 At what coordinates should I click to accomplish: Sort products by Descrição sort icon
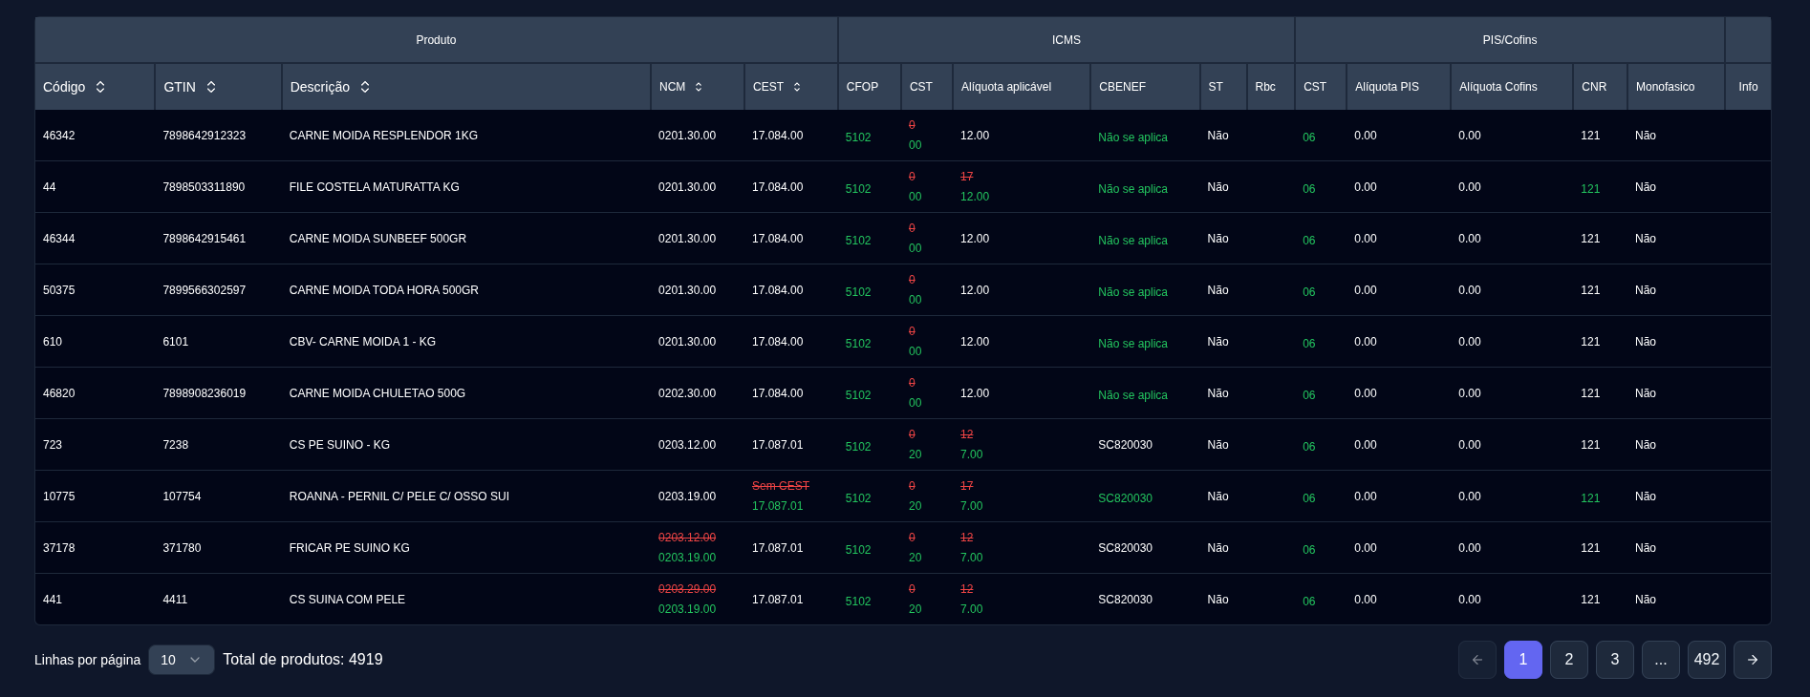point(365,87)
